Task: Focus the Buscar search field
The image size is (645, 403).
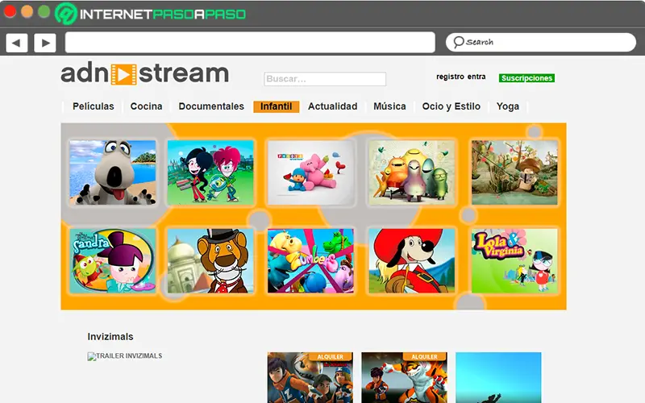Action: click(x=325, y=79)
